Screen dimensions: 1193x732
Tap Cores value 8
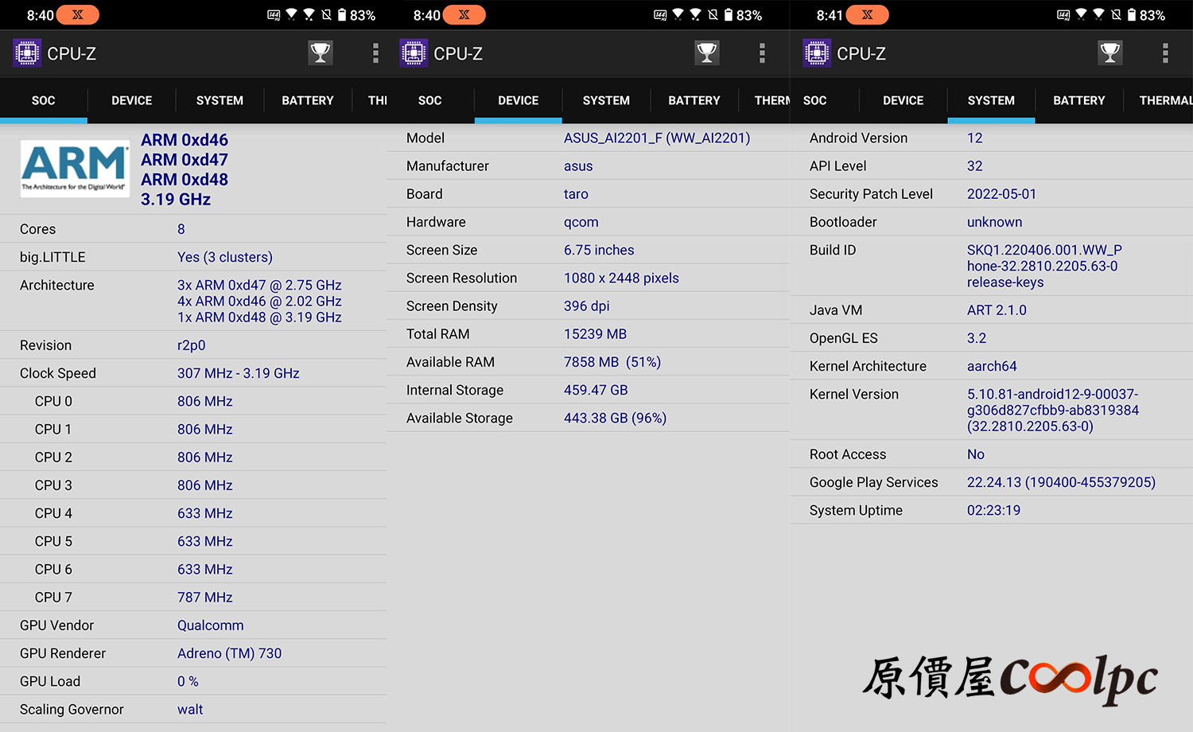[x=181, y=229]
